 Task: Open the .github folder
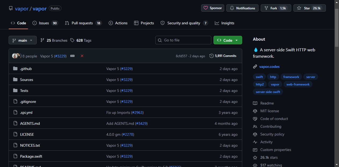pyautogui.click(x=26, y=69)
